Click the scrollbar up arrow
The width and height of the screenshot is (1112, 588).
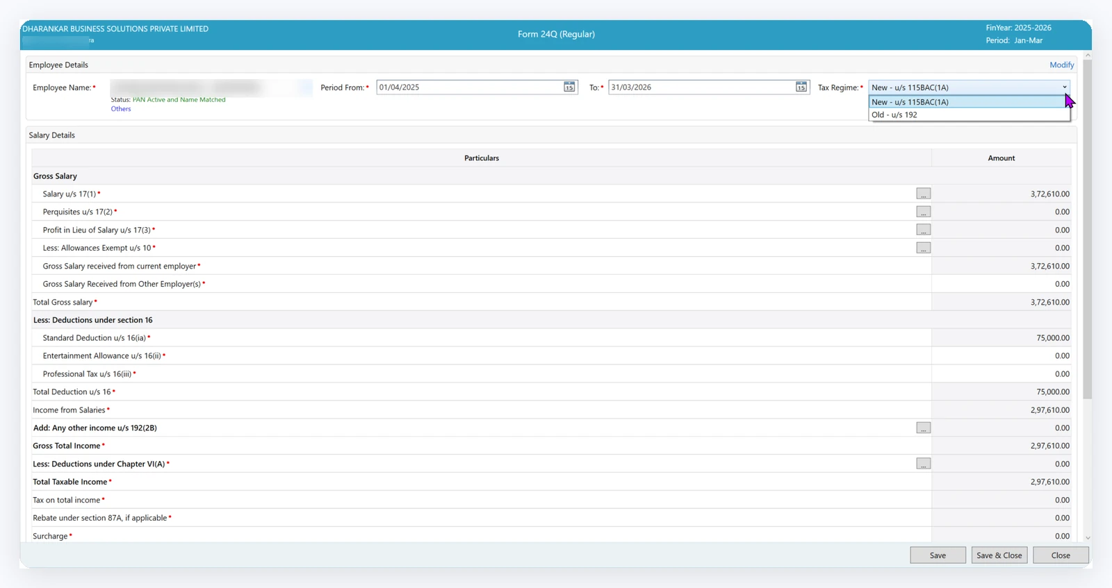point(1088,55)
